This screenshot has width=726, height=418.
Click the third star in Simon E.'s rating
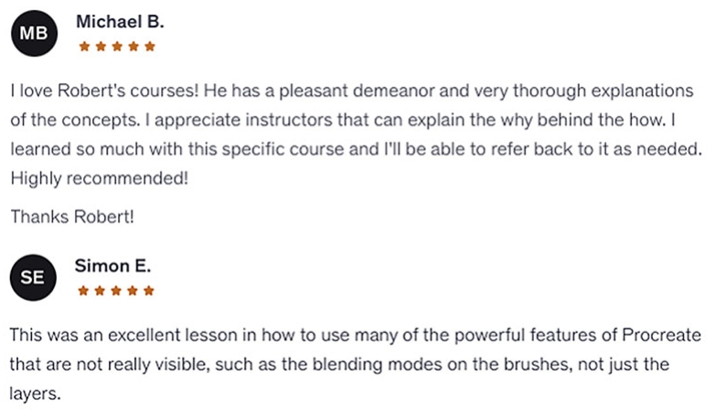click(115, 292)
